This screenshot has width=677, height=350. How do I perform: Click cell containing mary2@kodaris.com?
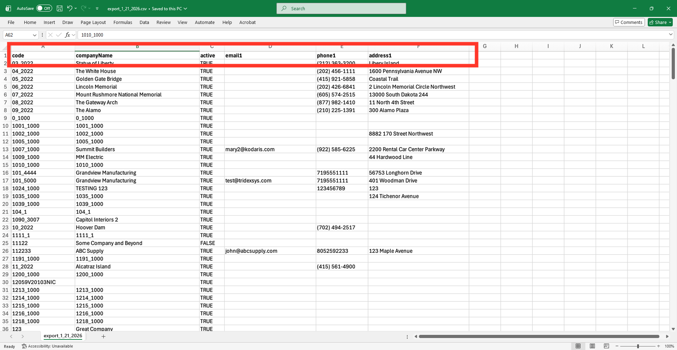coord(270,149)
